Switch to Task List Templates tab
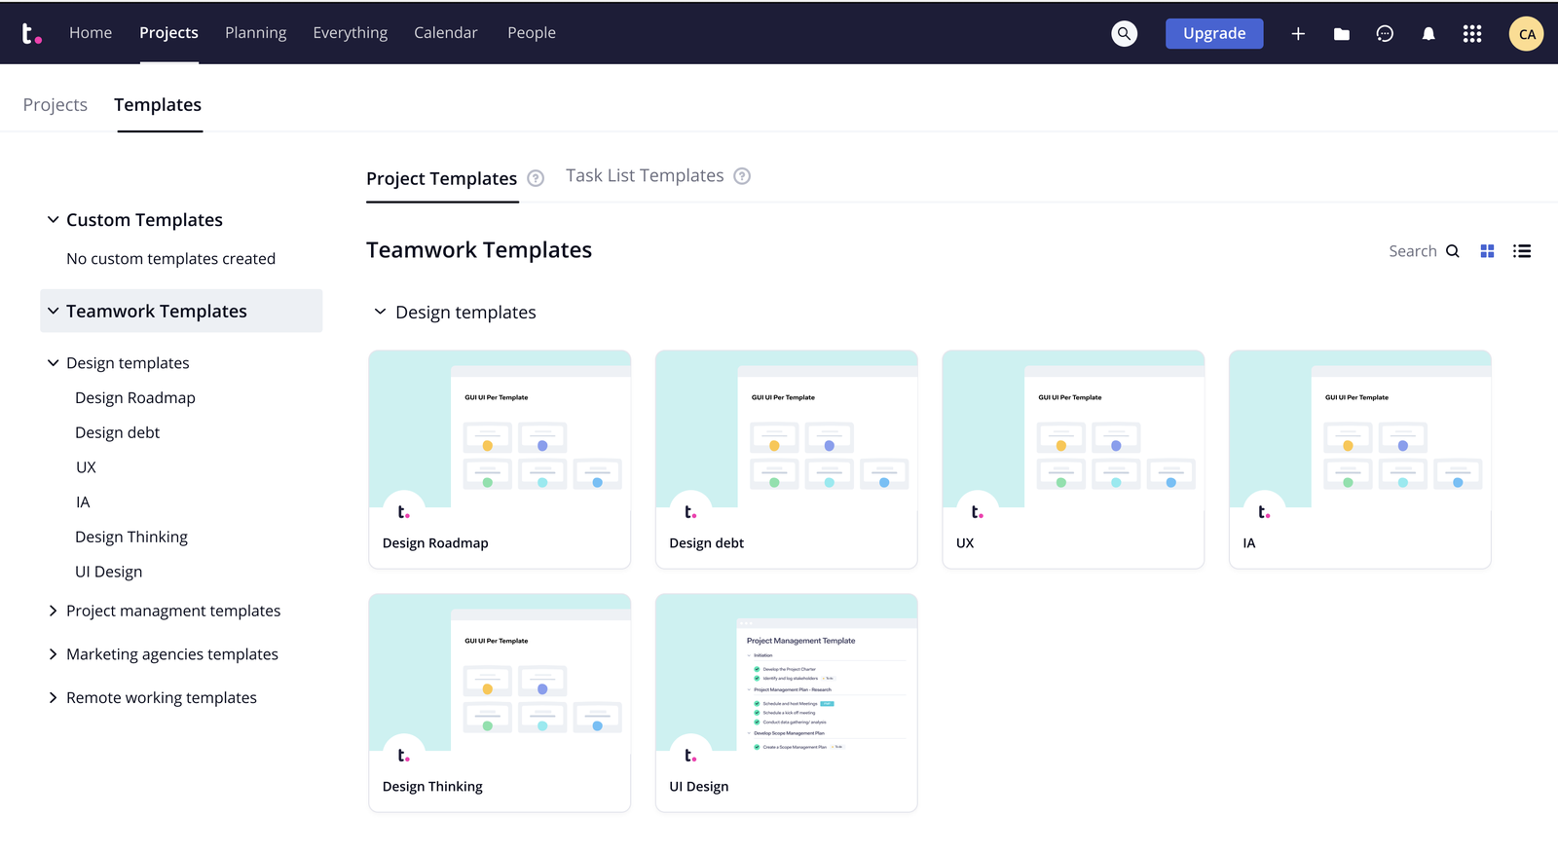This screenshot has height=853, width=1558. tap(645, 176)
